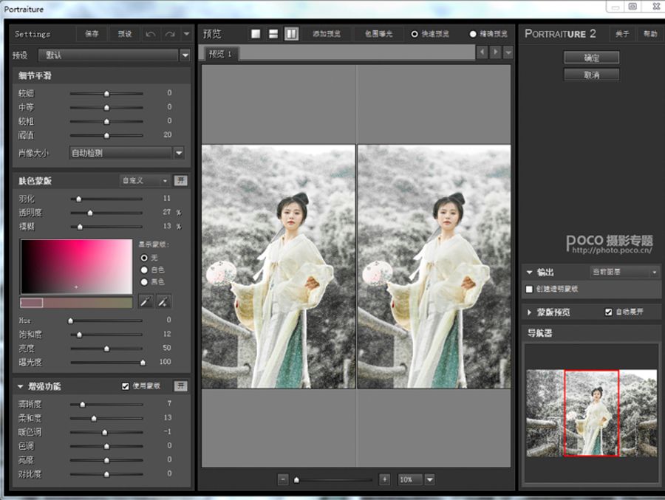Toggle skin tone mask 开 button
The height and width of the screenshot is (500, 665).
(x=181, y=181)
